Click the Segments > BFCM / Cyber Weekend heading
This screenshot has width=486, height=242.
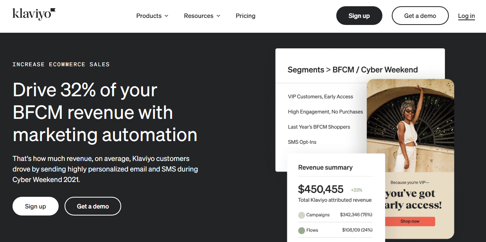352,70
